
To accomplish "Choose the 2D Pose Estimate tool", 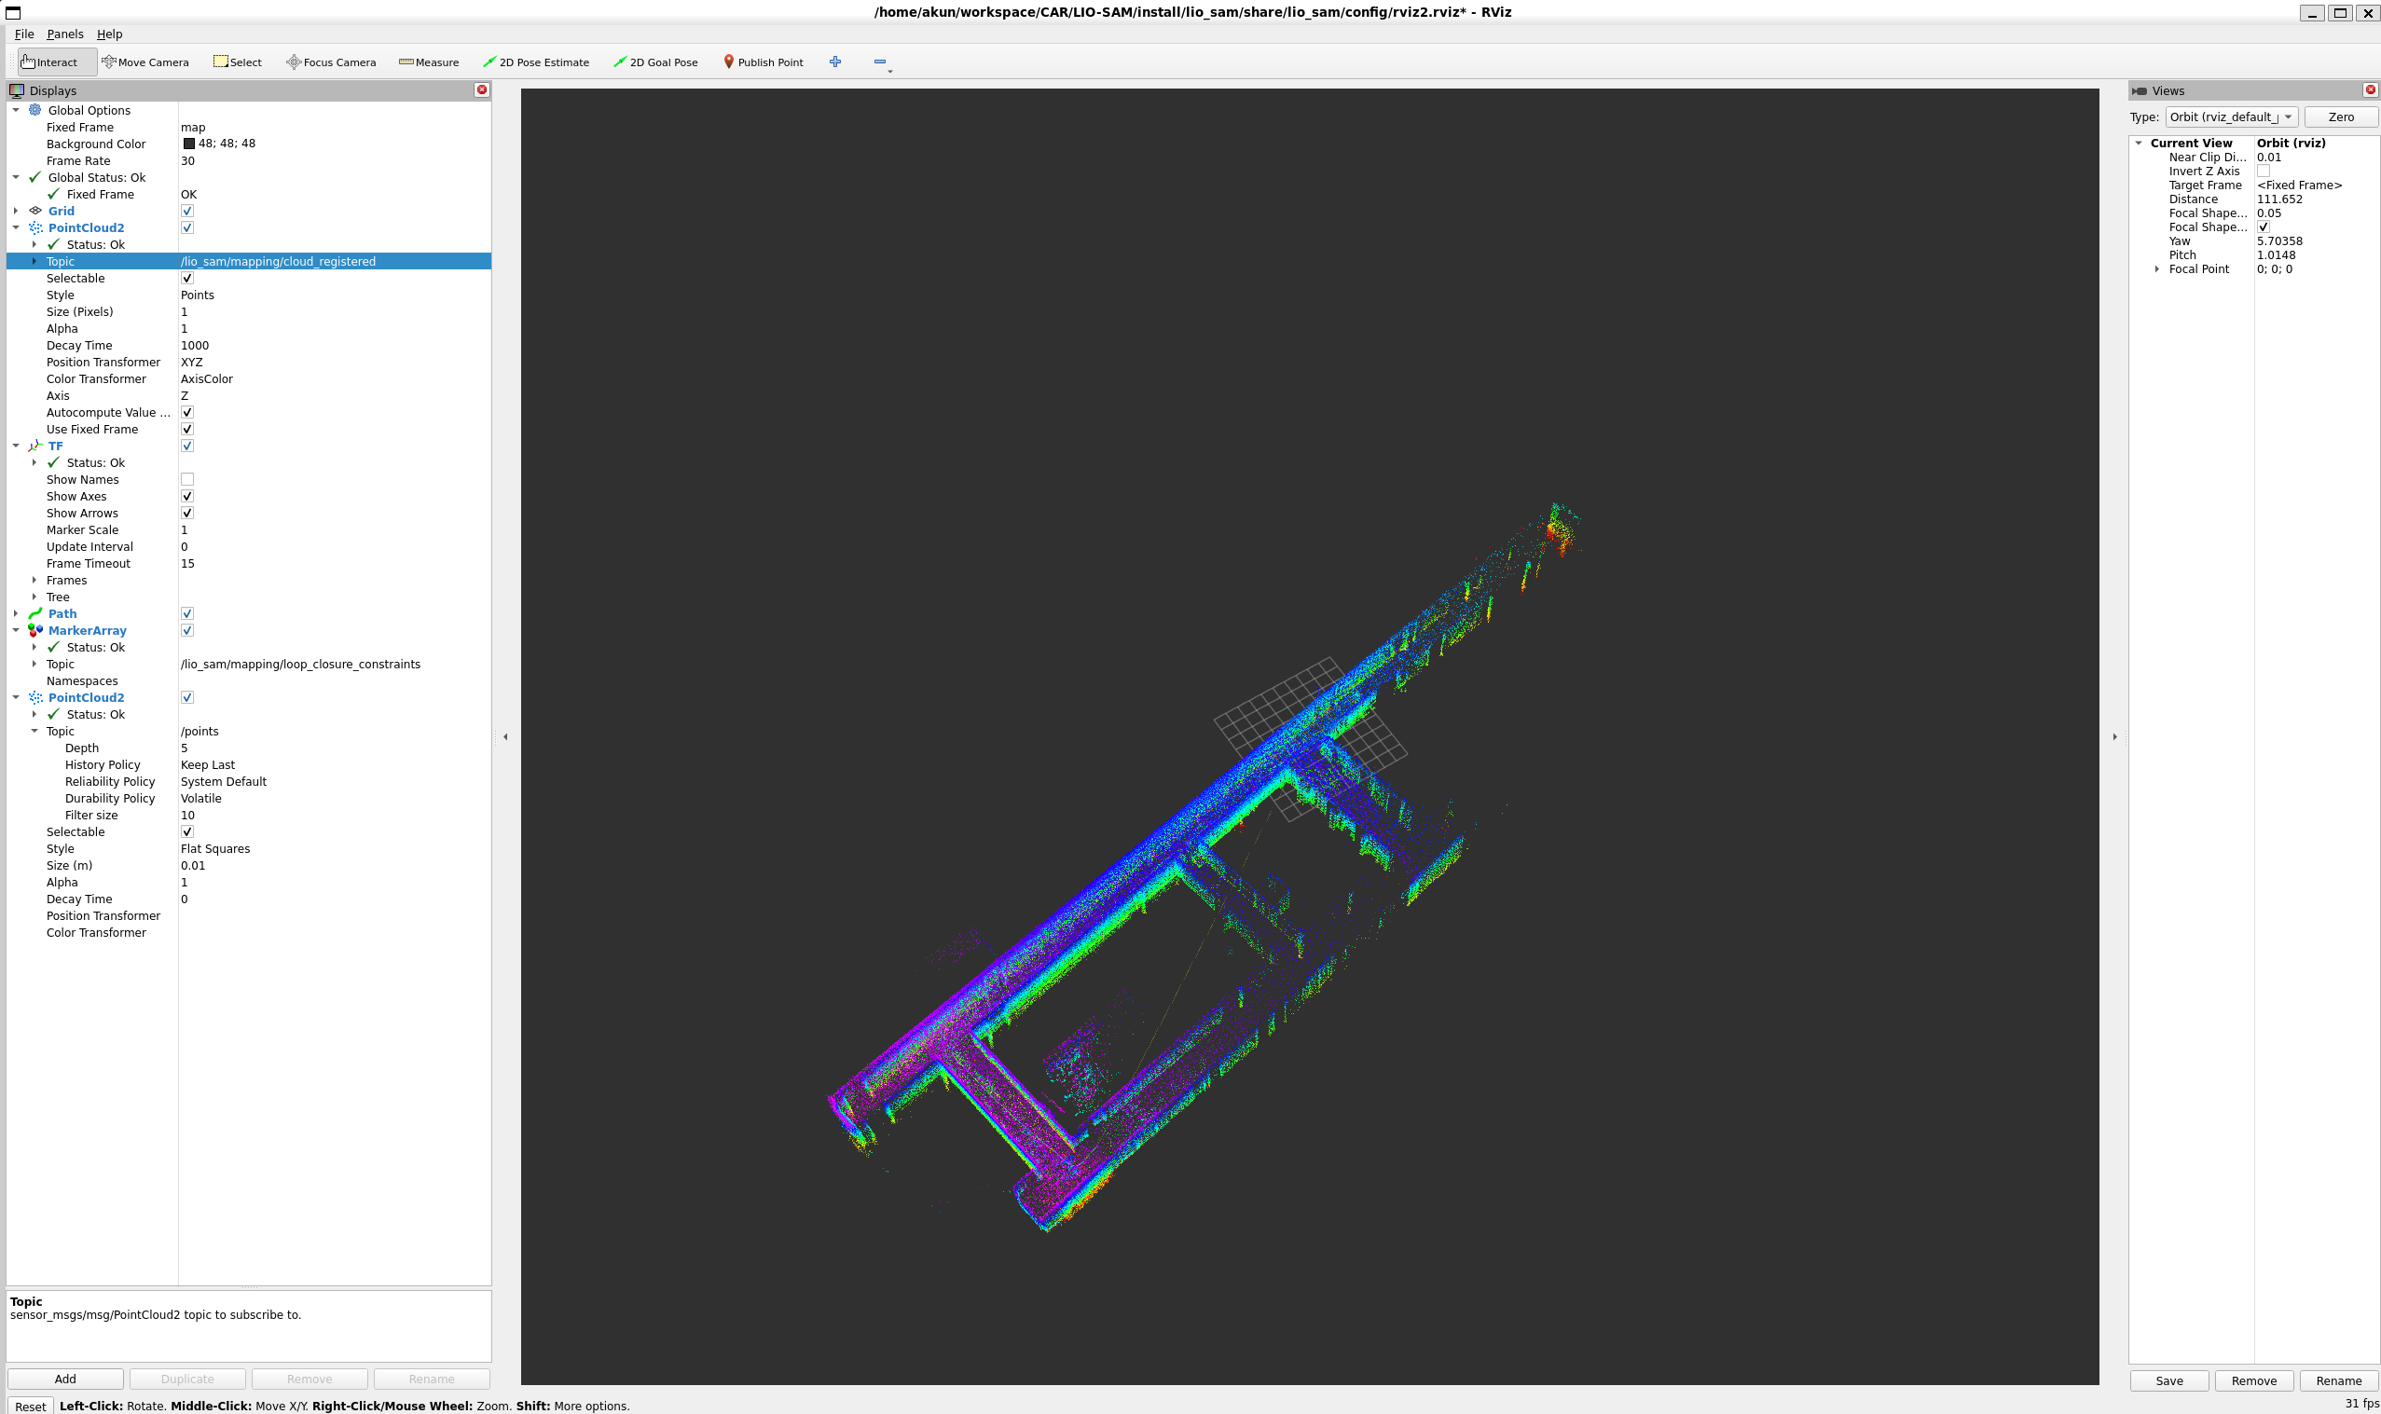I will [535, 62].
